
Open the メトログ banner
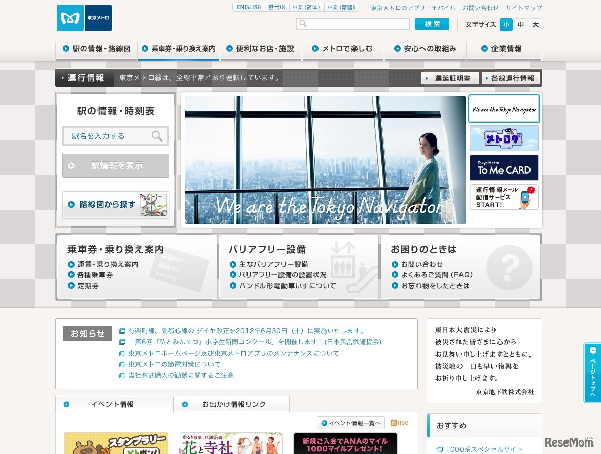click(504, 138)
